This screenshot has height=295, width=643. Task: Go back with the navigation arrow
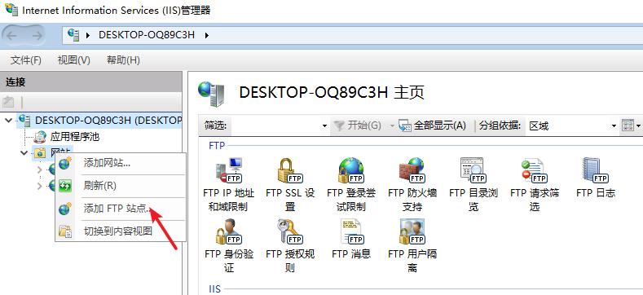point(11,36)
